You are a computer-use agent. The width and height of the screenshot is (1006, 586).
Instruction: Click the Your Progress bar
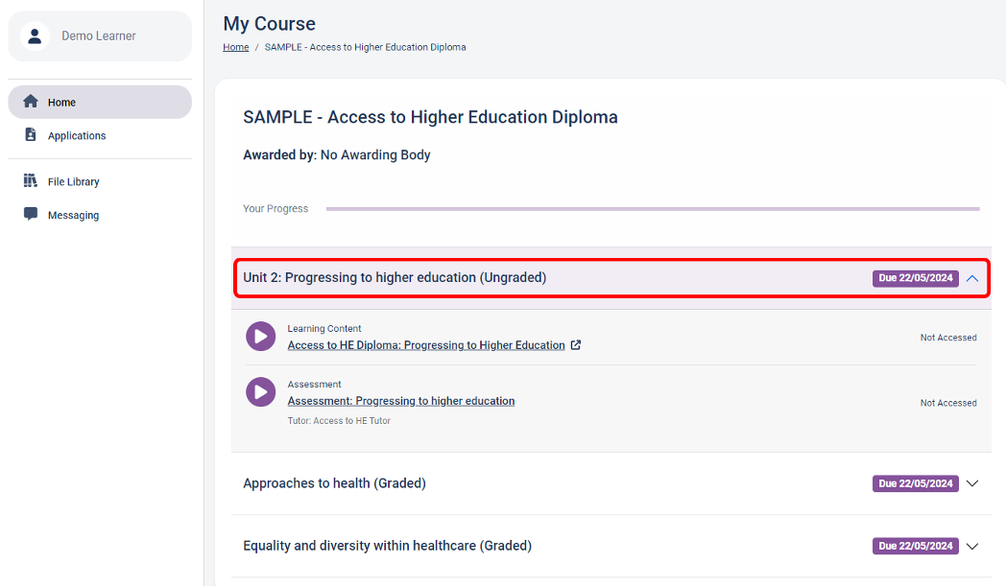coord(653,208)
